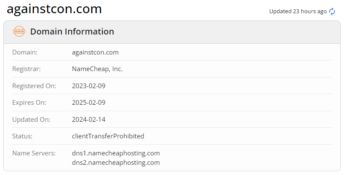Screen dimensions: 344x175
Task: Click the 'Registered On:' row label
Action: pos(34,86)
